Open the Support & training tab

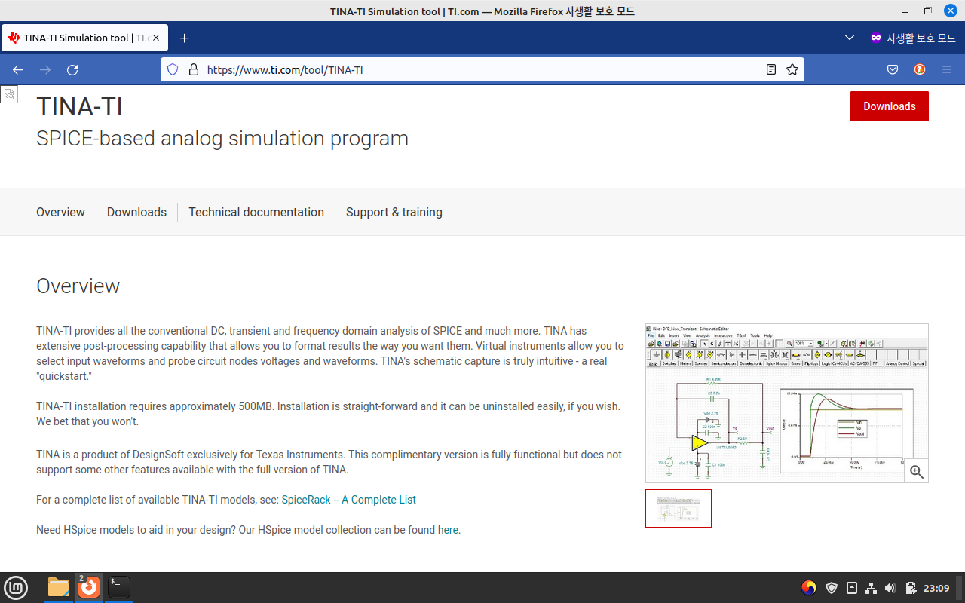click(x=394, y=212)
